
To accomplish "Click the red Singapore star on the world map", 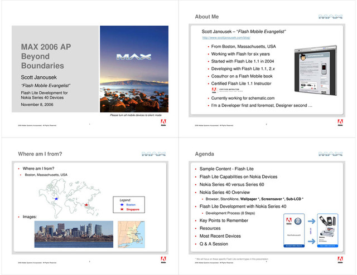I will (x=86, y=205).
